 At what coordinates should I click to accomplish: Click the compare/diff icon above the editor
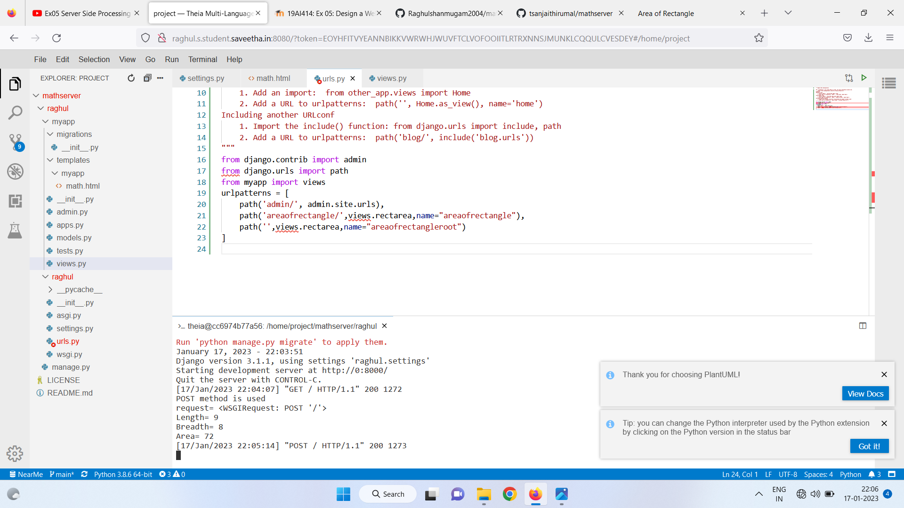[x=849, y=78]
